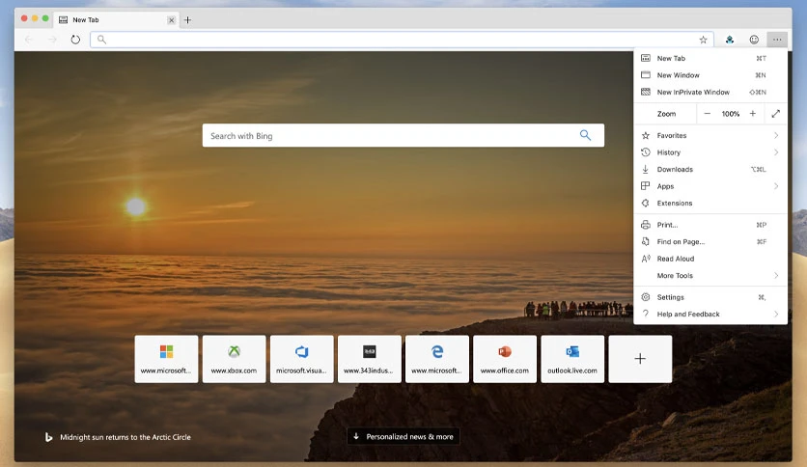The image size is (807, 467).
Task: Select the New Tab browser tab
Action: [117, 20]
